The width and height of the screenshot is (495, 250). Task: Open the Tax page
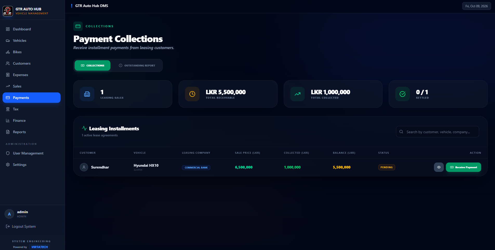click(x=31, y=109)
